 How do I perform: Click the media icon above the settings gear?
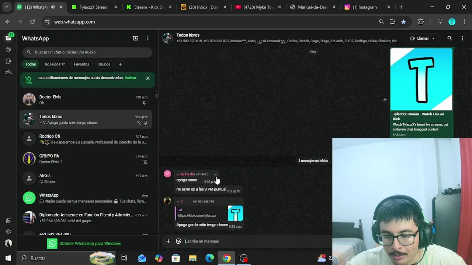(8, 220)
